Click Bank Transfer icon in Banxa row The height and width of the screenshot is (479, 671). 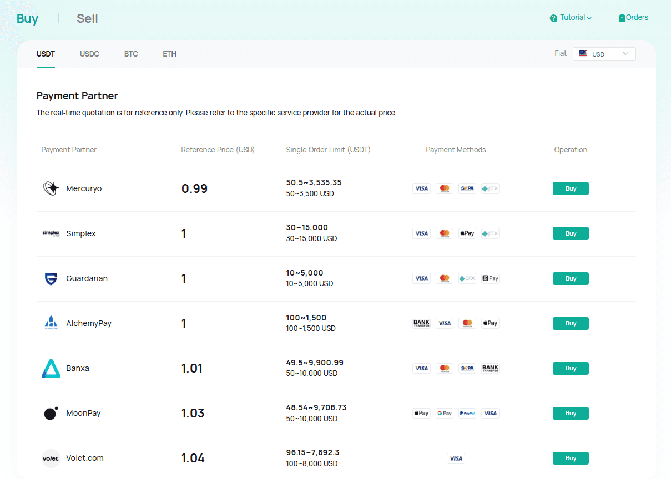(x=490, y=368)
